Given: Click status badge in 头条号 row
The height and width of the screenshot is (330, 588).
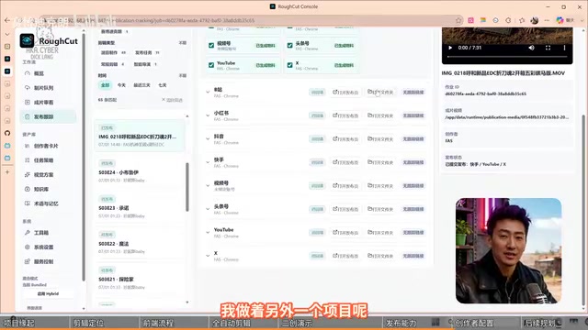Looking at the screenshot, I should (317, 209).
